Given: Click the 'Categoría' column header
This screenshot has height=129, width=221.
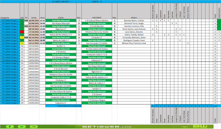Looking at the screenshot, I should tap(10, 11).
